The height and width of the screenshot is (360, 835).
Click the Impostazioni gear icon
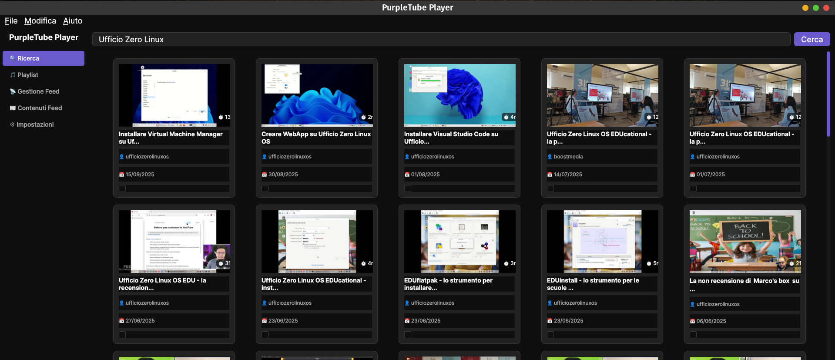pyautogui.click(x=12, y=124)
